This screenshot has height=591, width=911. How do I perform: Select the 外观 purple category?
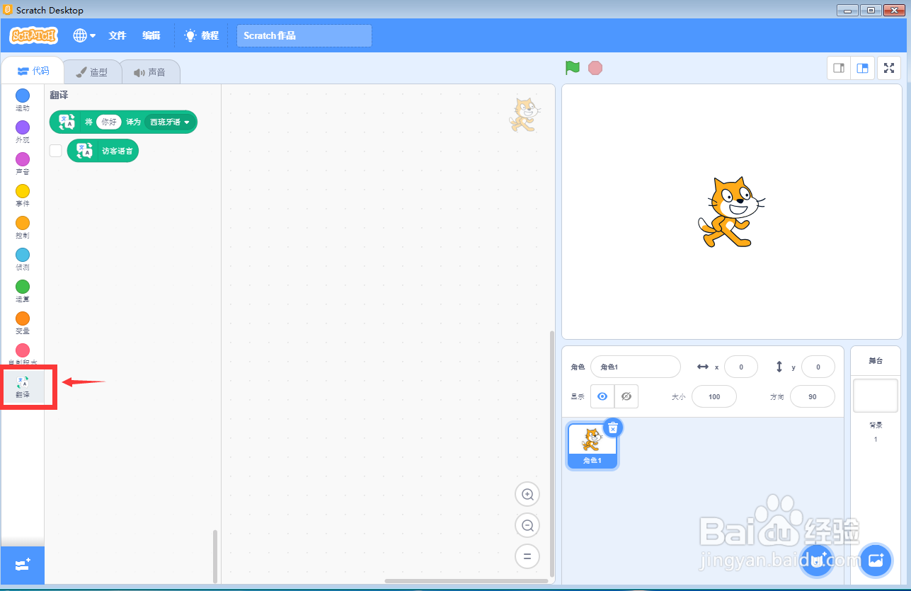pyautogui.click(x=23, y=132)
